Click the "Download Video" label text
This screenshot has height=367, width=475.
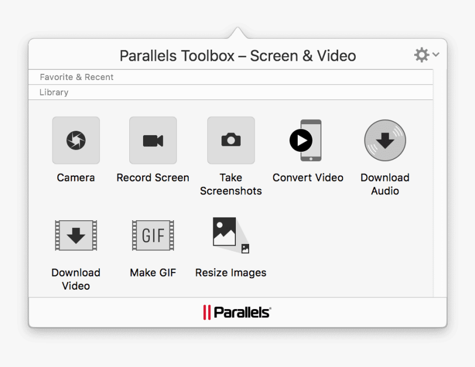point(76,279)
